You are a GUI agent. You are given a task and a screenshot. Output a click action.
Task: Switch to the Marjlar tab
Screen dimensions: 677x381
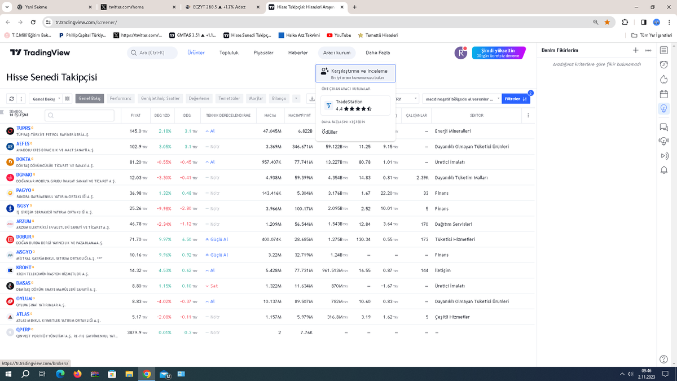click(256, 98)
